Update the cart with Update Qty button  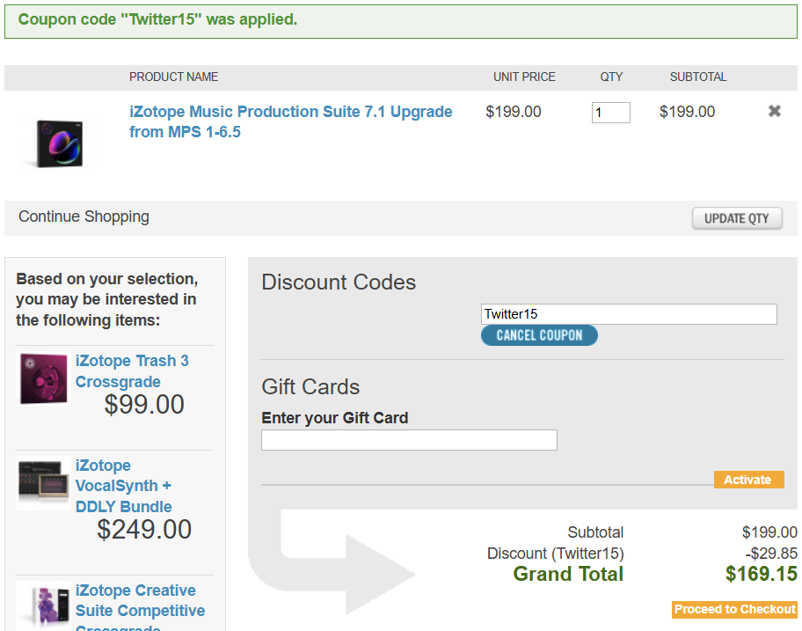[x=737, y=218]
